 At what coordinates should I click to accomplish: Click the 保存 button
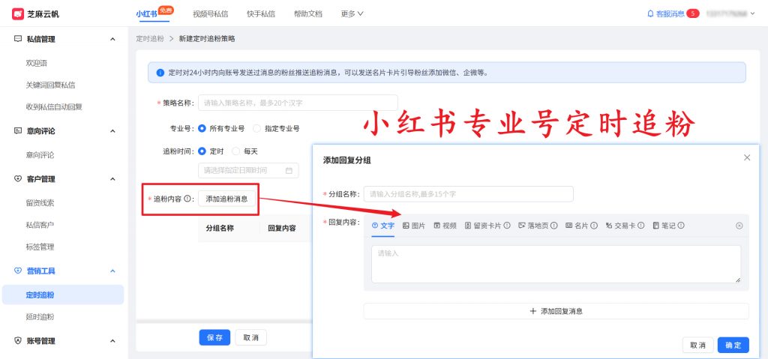coord(214,337)
